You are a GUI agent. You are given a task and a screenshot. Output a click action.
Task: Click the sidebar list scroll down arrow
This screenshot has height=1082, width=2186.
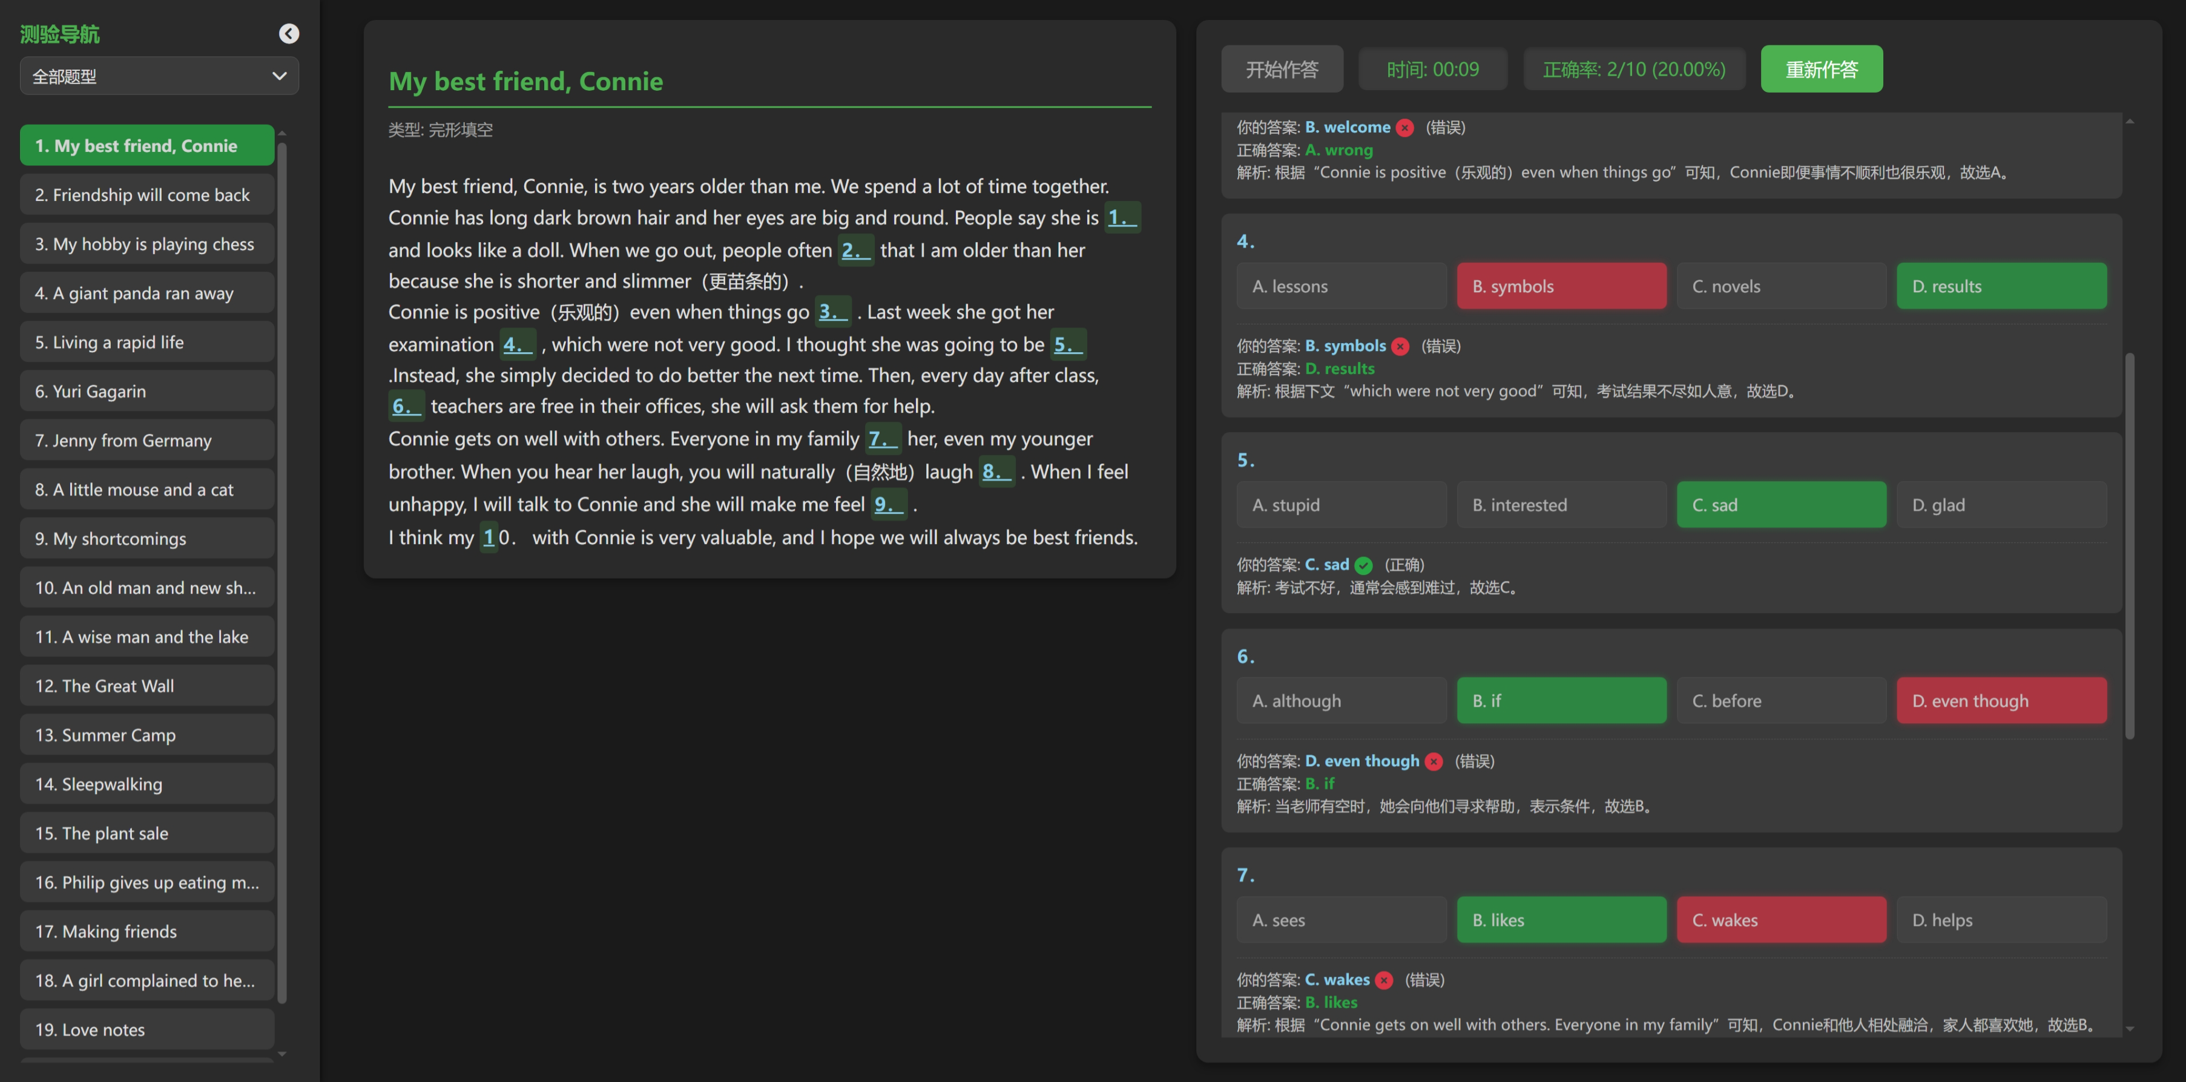[x=283, y=1054]
